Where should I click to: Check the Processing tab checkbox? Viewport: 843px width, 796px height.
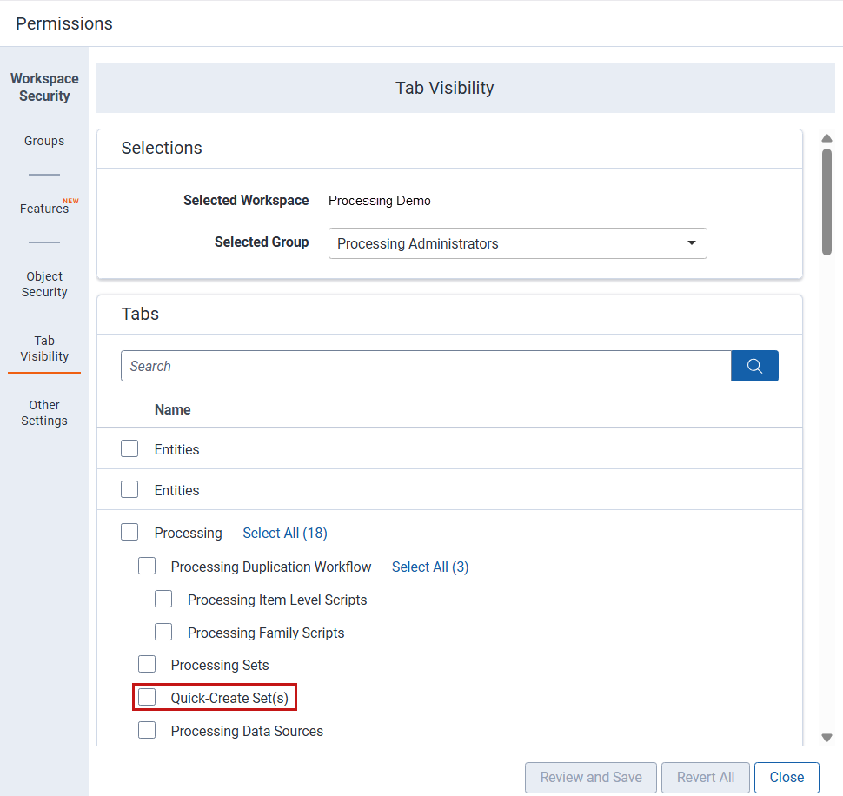pos(129,531)
